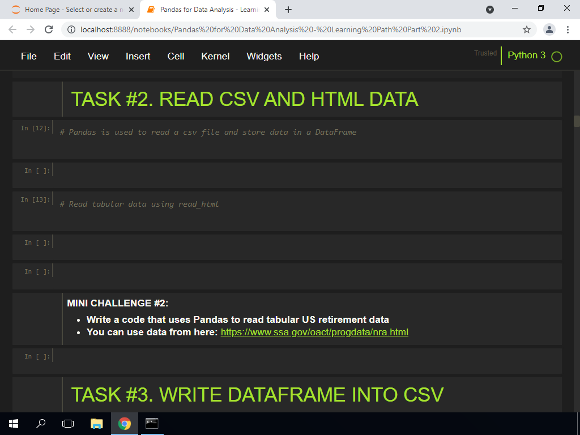Click the browser back arrow
The image size is (580, 435).
coord(12,29)
